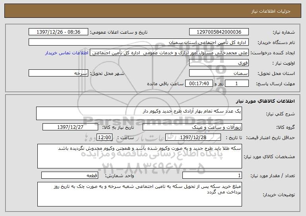The height and width of the screenshot is (216, 306).
Task: Click the general description box about سکه تمام بهار آزادی
Action: (139, 113)
